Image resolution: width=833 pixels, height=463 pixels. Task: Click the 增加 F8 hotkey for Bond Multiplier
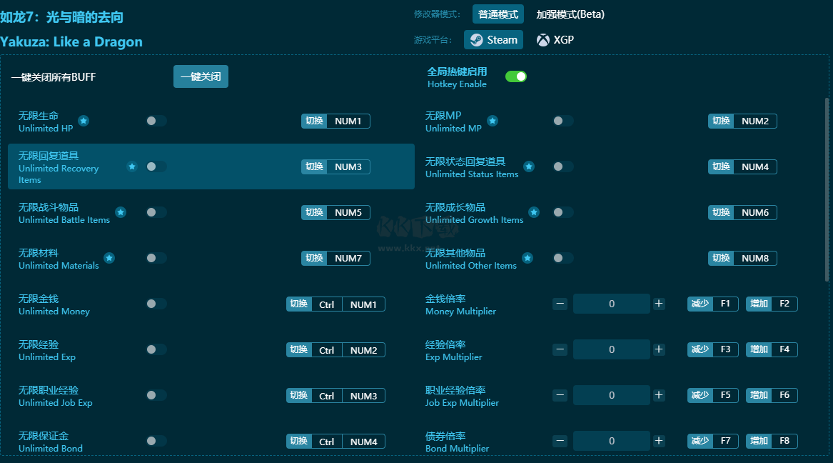click(x=772, y=441)
